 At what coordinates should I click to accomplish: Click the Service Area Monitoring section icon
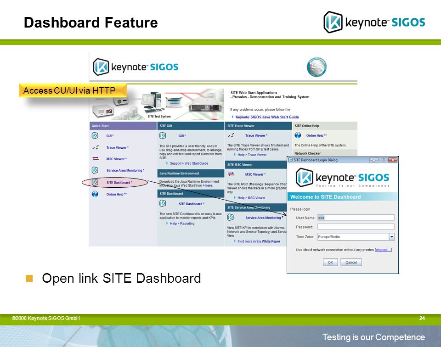(231, 217)
